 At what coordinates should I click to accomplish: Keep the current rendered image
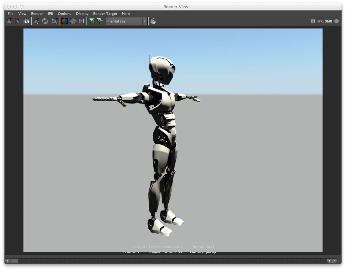click(91, 21)
